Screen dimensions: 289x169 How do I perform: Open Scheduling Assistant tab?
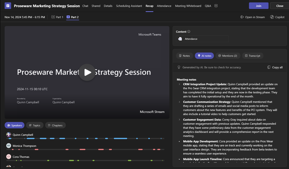(x=129, y=6)
